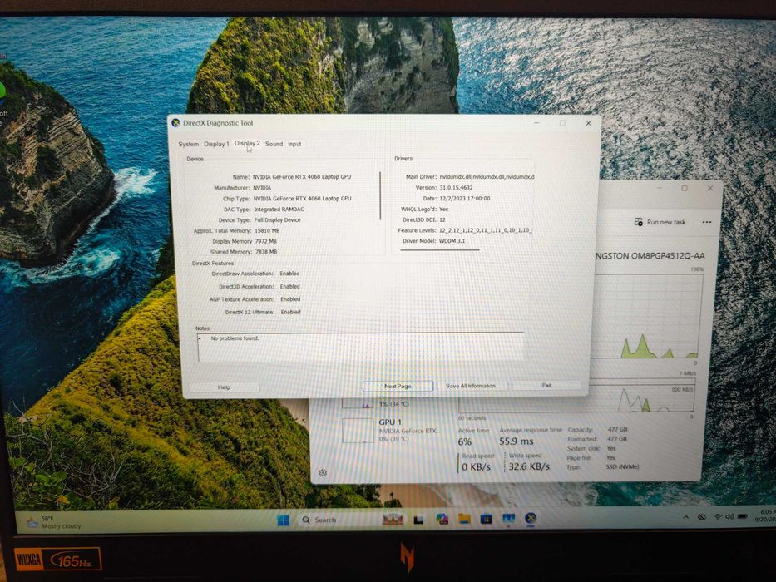Click the 'Full Display Device' value

pos(277,220)
